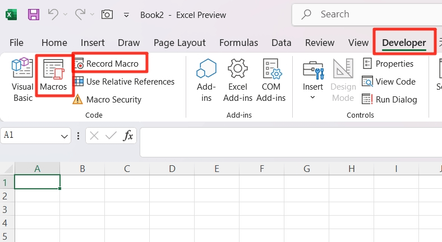The height and width of the screenshot is (242, 442).
Task: Expand the Insert controls dropdown
Action: [x=313, y=97]
